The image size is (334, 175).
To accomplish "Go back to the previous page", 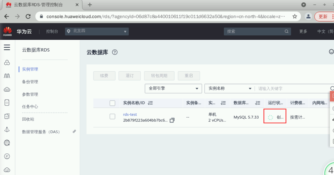I will click(x=7, y=16).
